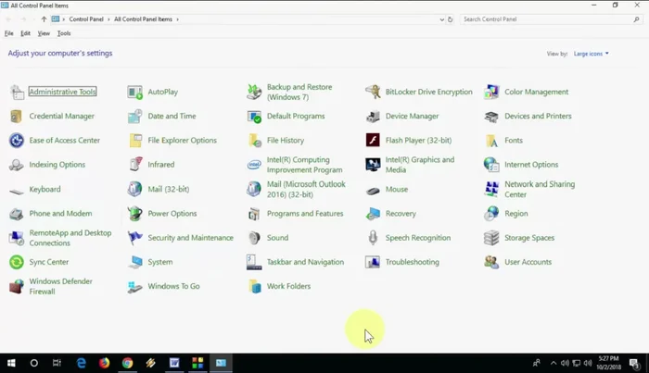Image resolution: width=649 pixels, height=373 pixels.
Task: Open the Region link text
Action: [x=516, y=214]
